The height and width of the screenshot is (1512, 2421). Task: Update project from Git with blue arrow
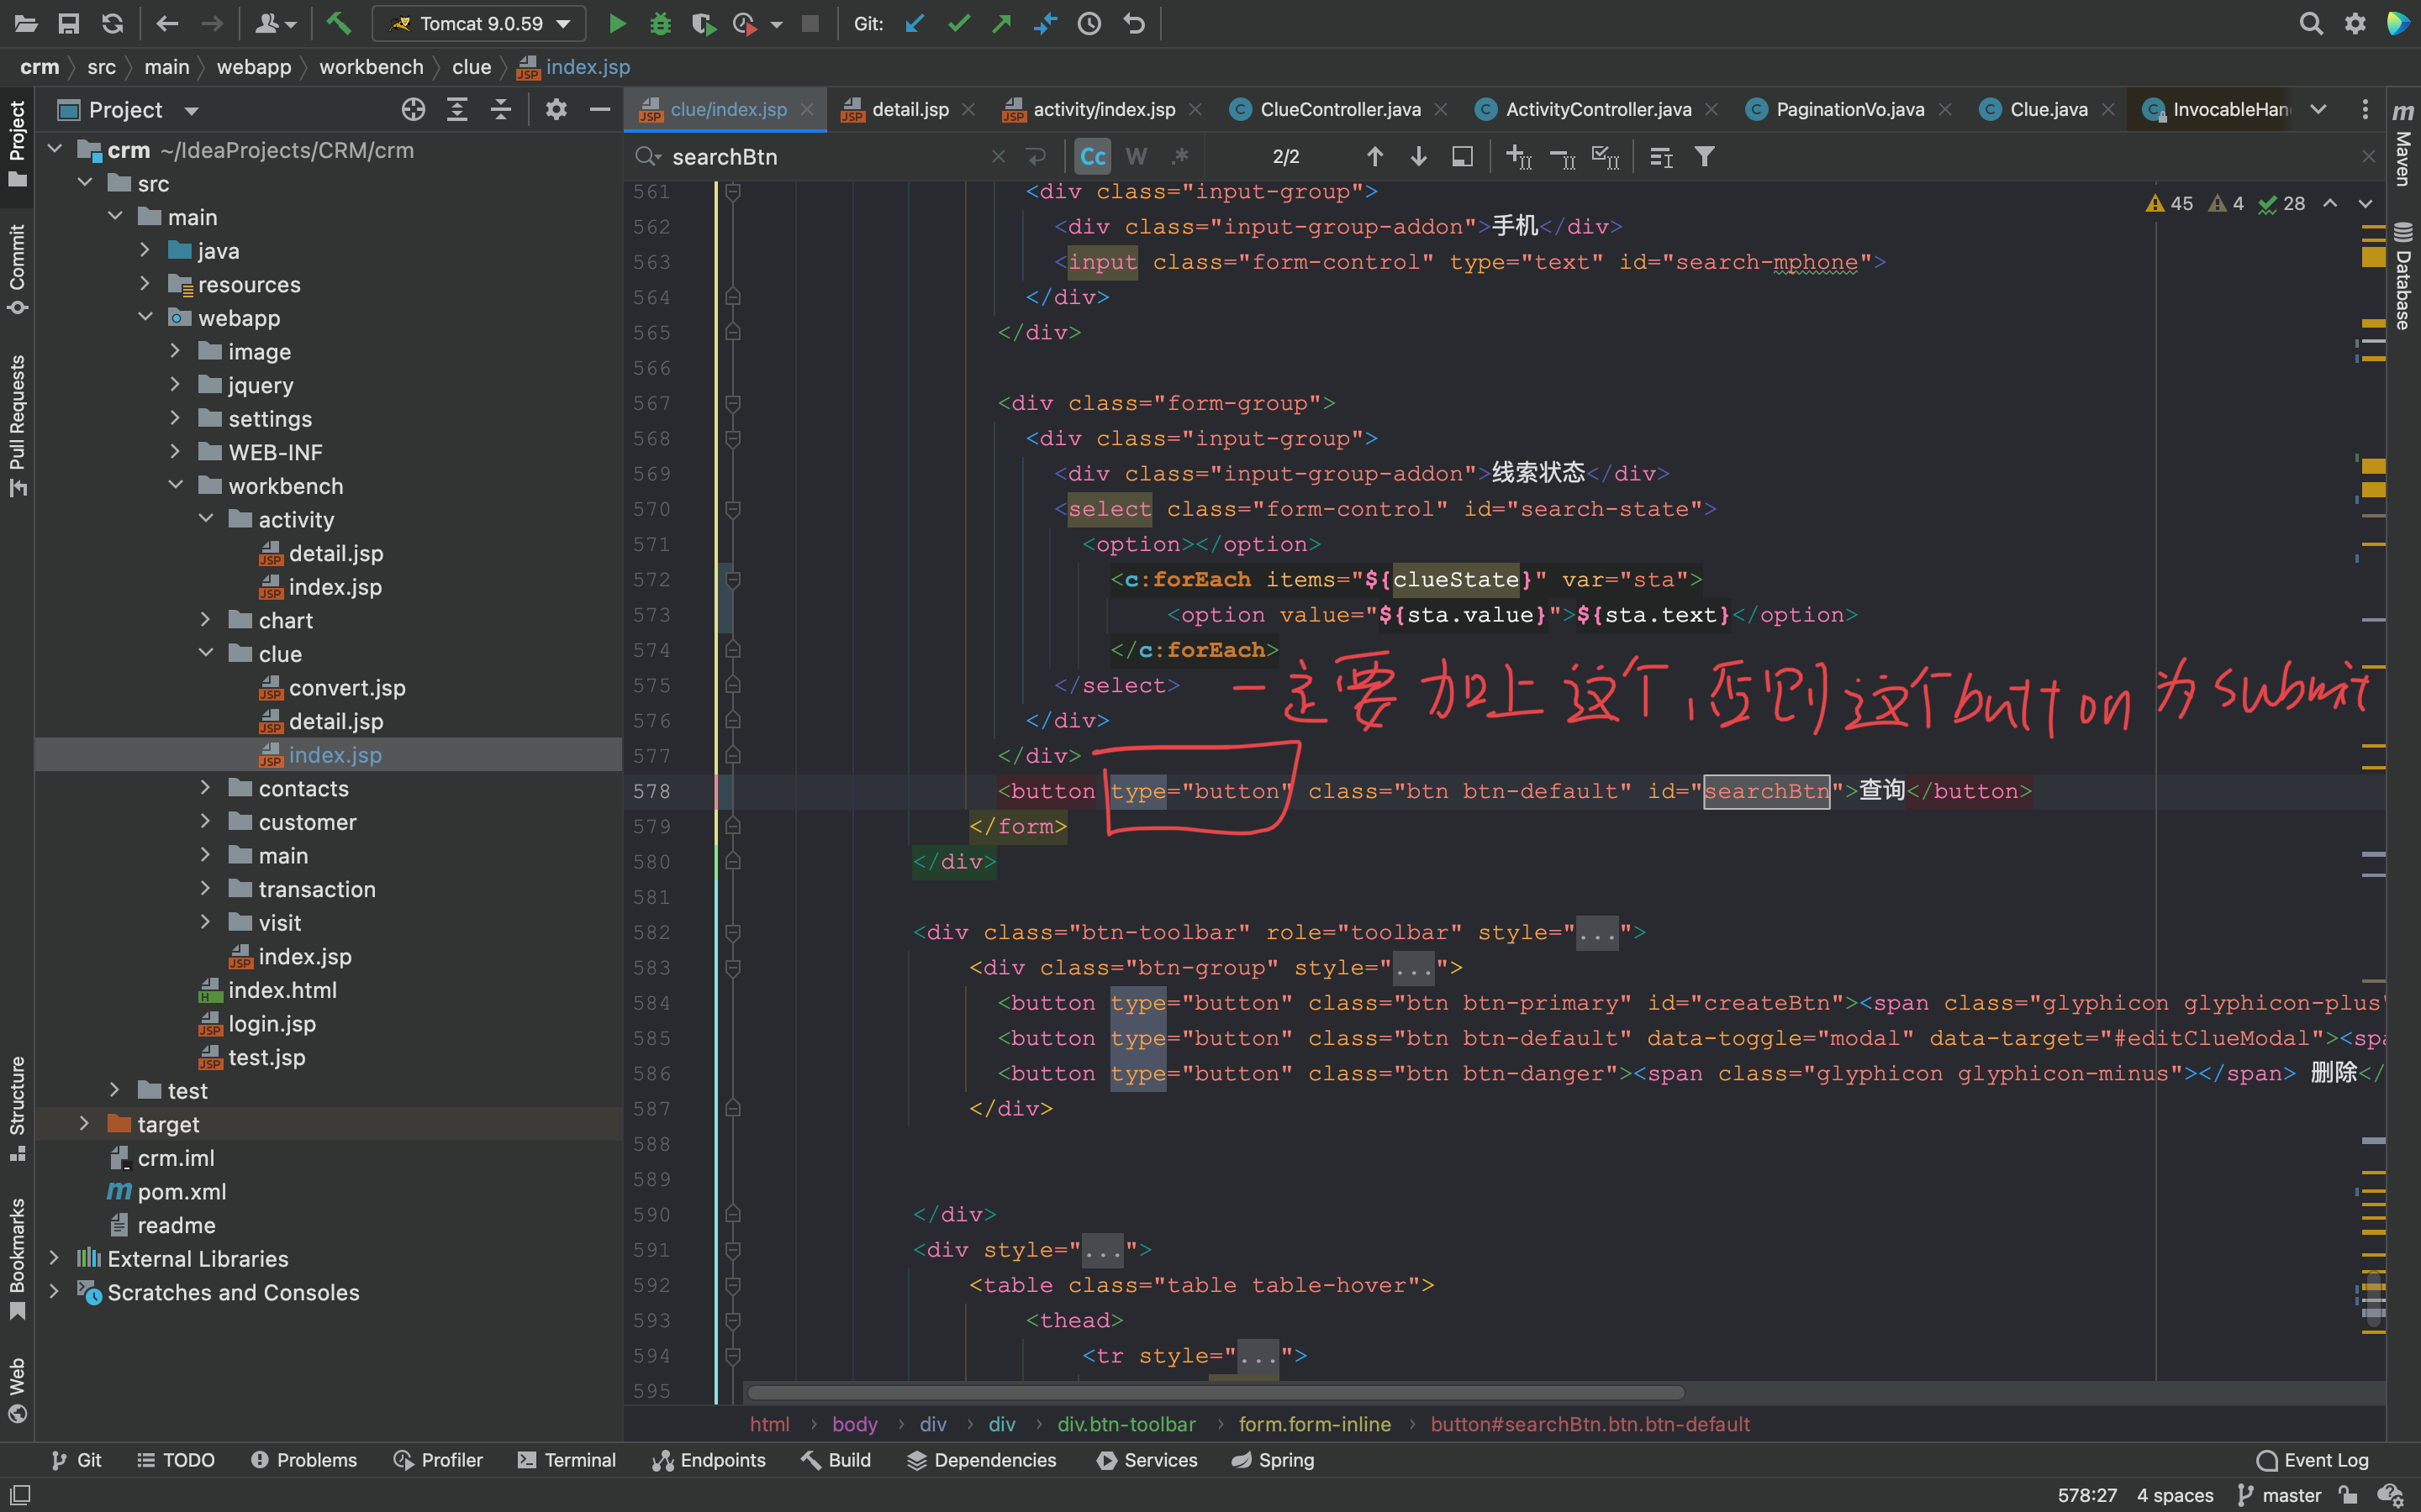[914, 23]
